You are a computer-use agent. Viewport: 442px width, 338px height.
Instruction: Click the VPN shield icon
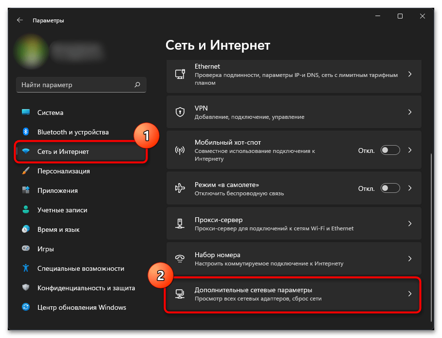[180, 112]
